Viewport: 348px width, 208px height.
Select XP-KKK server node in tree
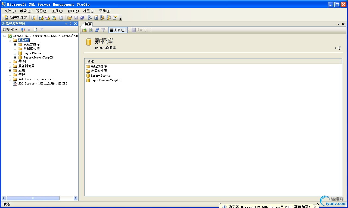point(45,36)
